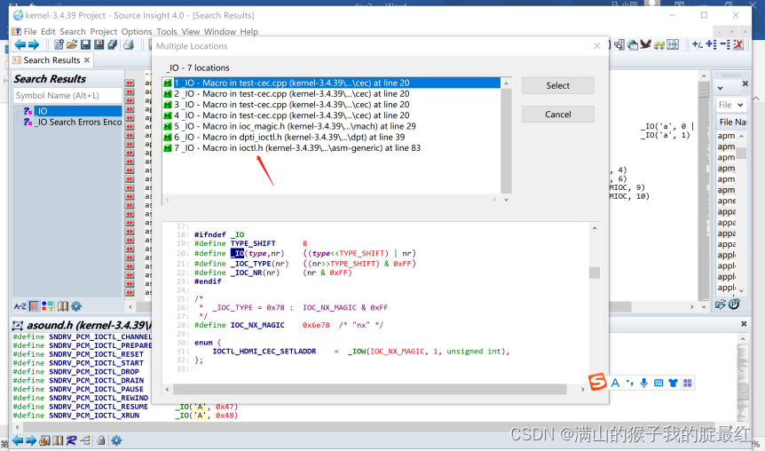Screen dimensions: 765x451
Task: Click the symbol type filter icon
Action: (48, 306)
